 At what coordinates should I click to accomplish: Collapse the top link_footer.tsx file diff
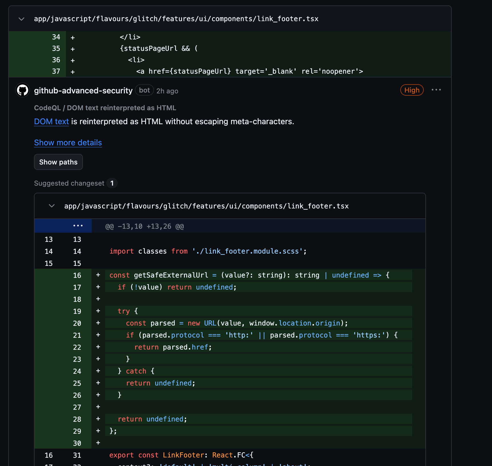click(x=21, y=19)
